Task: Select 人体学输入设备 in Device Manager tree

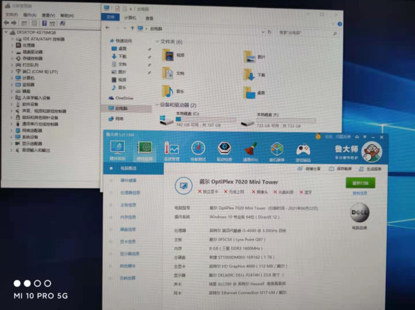Action: (32, 98)
